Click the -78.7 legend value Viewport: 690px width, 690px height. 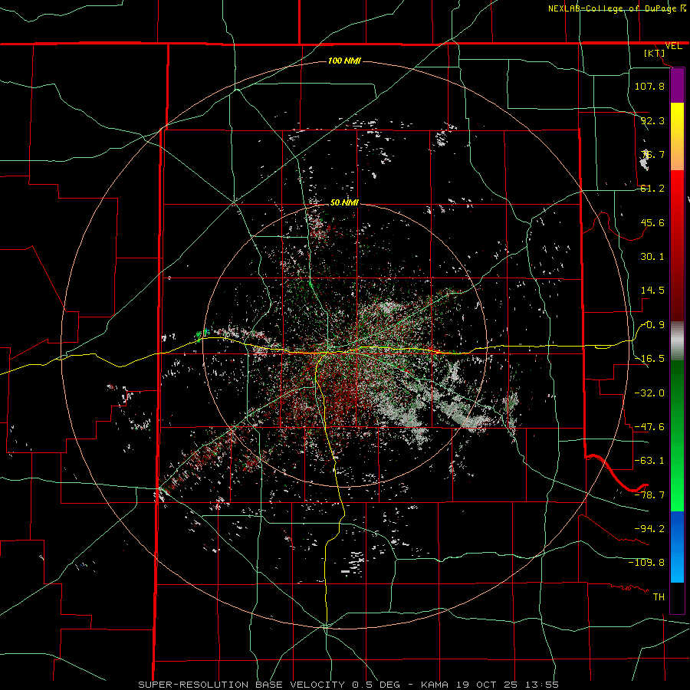pos(649,495)
